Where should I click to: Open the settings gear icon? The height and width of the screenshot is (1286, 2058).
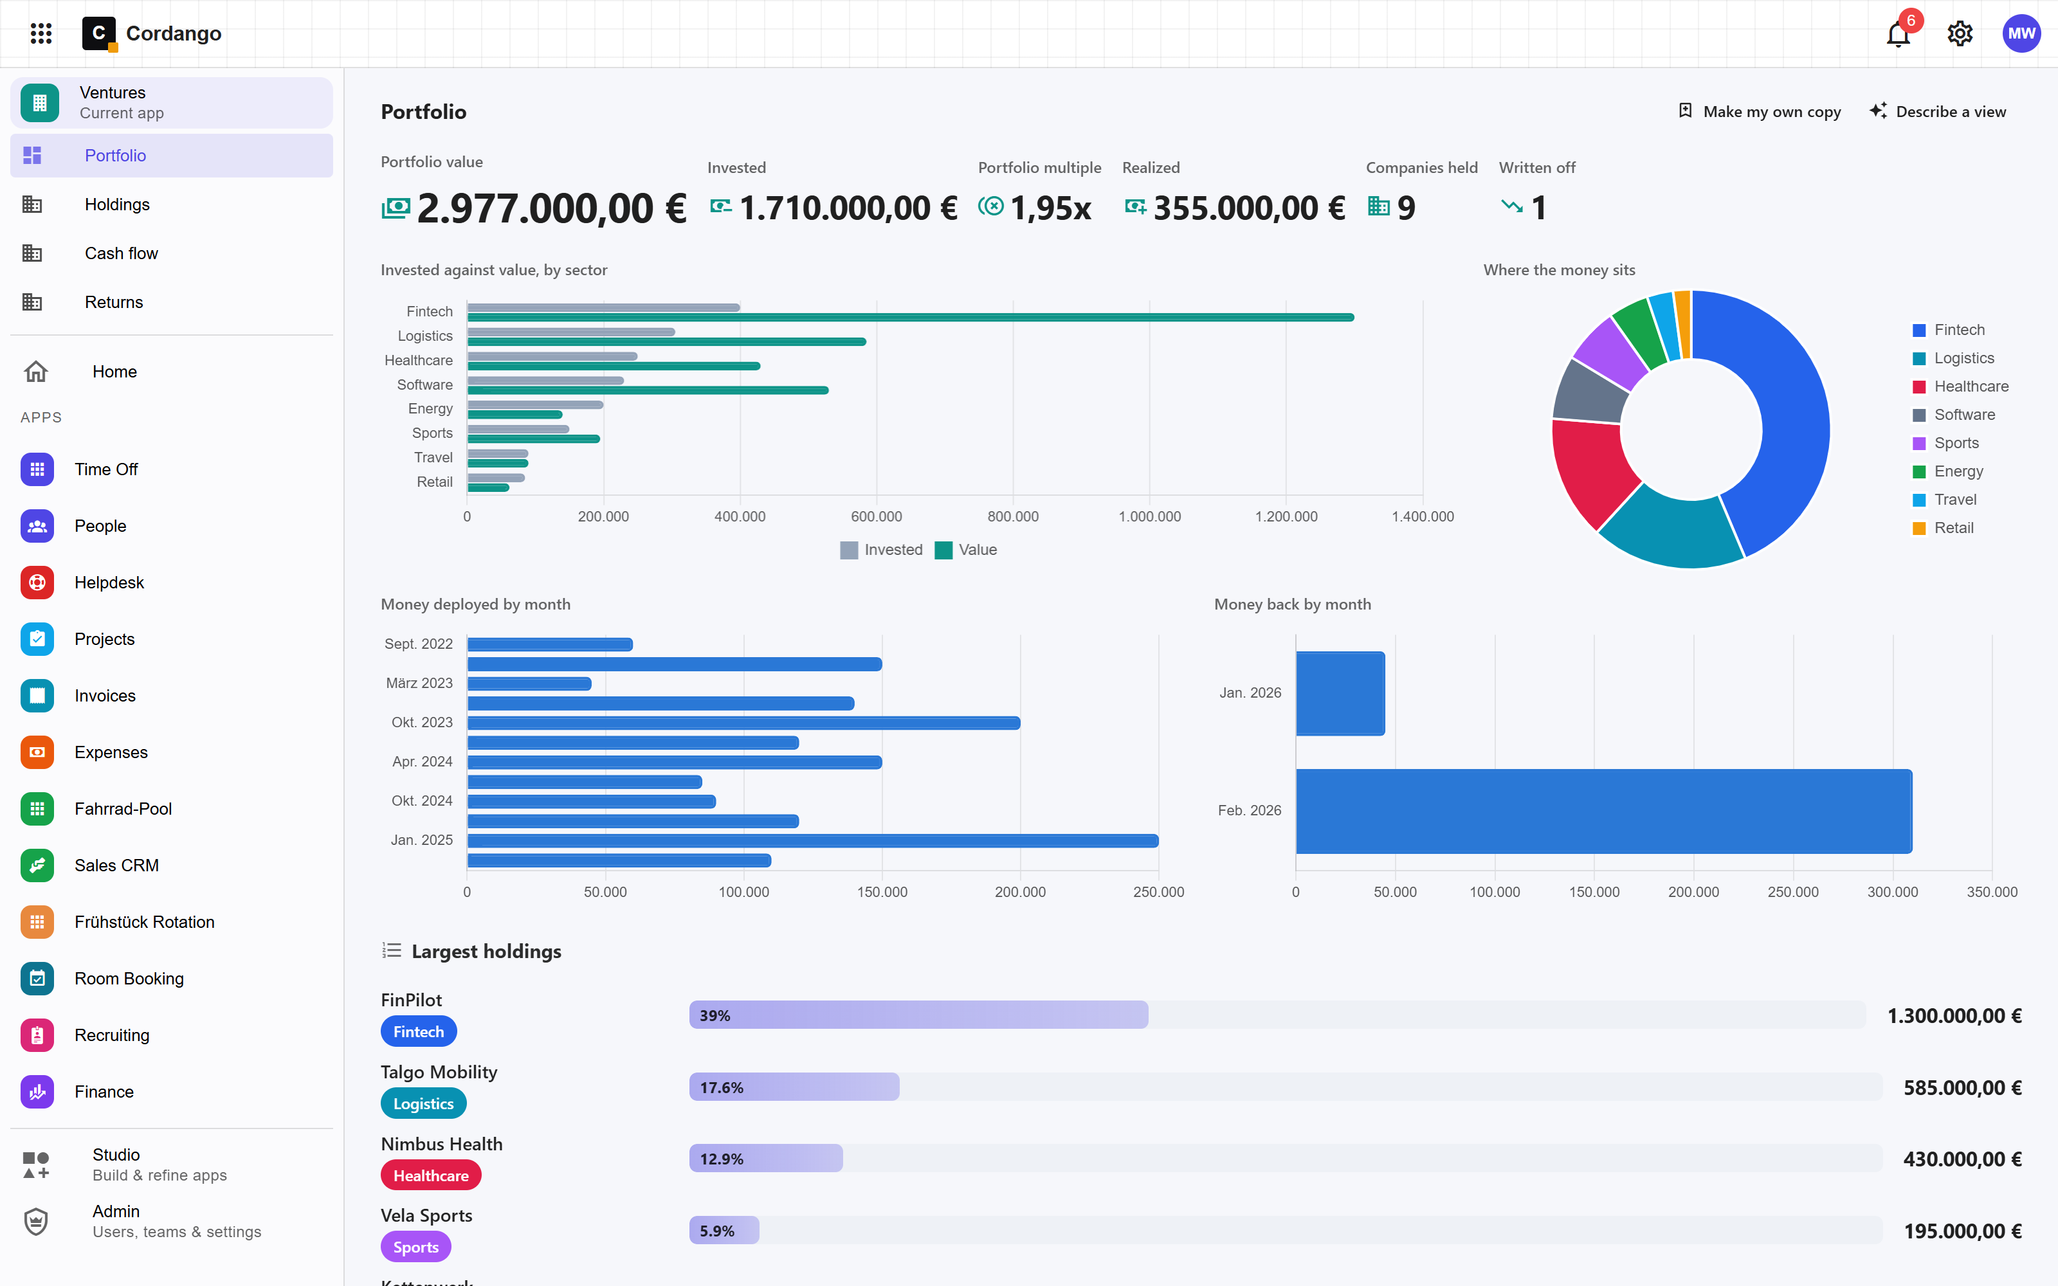point(1960,33)
